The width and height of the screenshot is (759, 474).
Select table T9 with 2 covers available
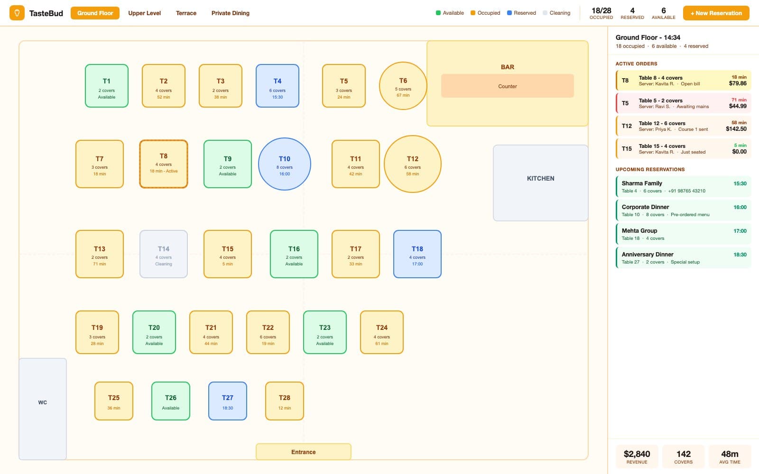228,164
